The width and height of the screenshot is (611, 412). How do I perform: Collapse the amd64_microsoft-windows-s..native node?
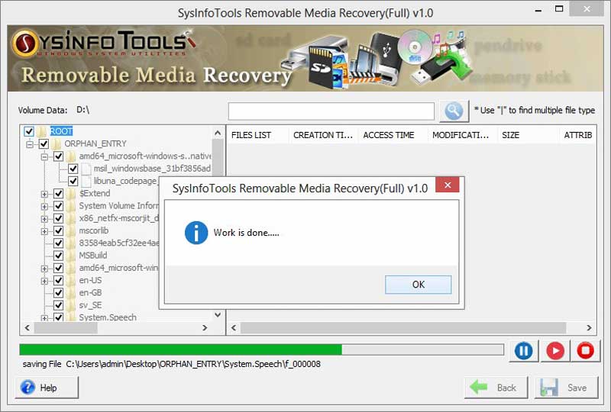[44, 156]
